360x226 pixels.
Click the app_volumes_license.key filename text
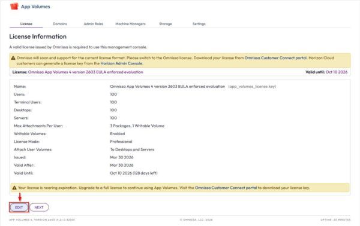tap(252, 87)
